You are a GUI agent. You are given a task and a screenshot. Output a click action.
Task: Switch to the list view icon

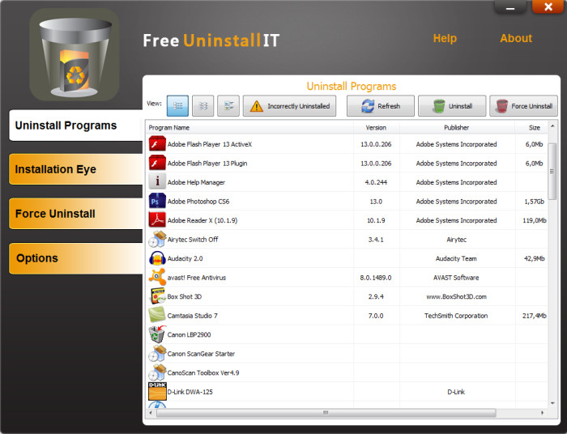(177, 106)
